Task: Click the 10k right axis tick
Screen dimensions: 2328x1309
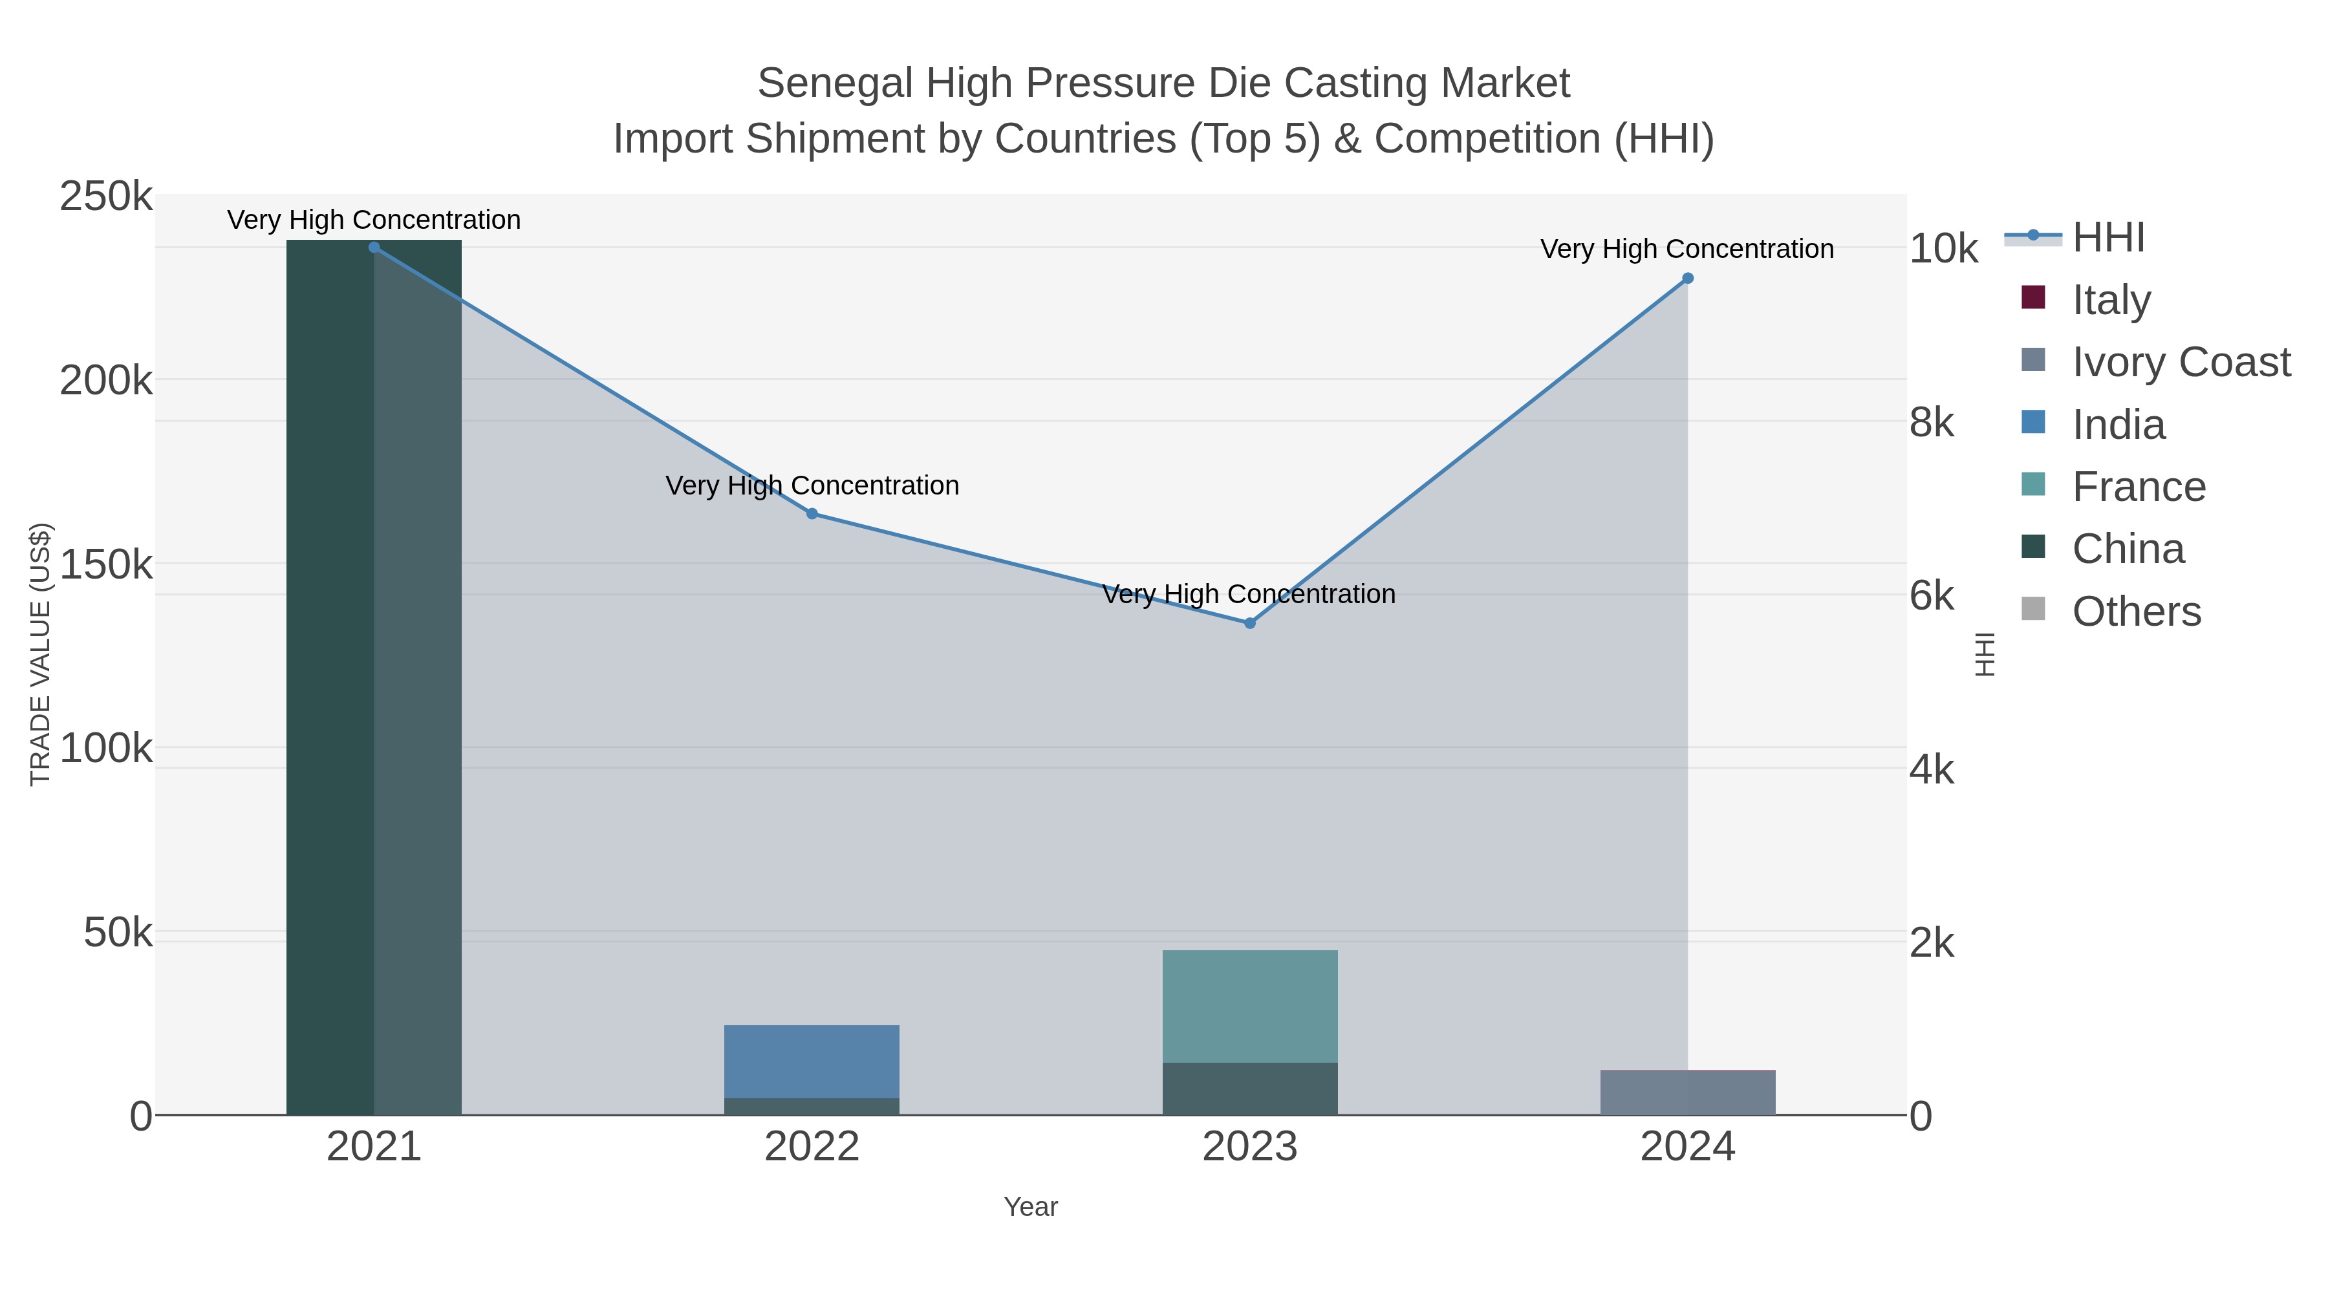Action: point(1943,248)
